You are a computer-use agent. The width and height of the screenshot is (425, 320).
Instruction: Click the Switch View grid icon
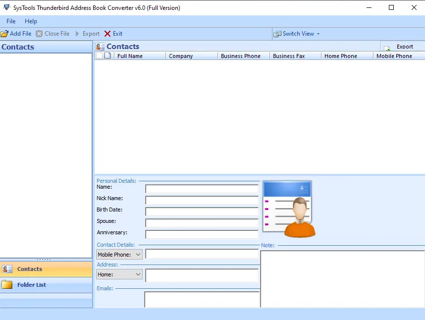click(x=277, y=34)
